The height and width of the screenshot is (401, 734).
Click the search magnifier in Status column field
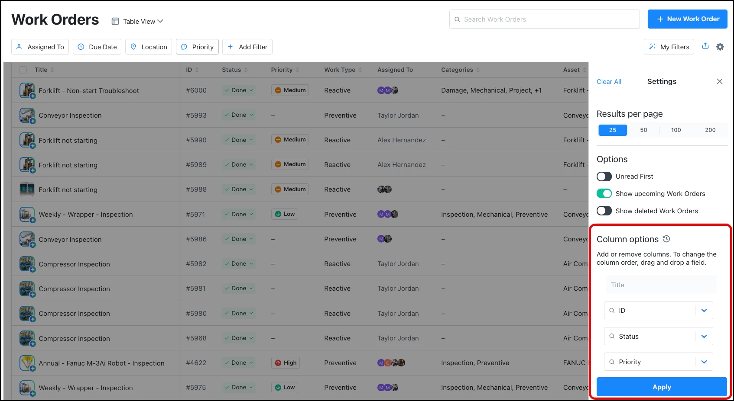coord(612,336)
